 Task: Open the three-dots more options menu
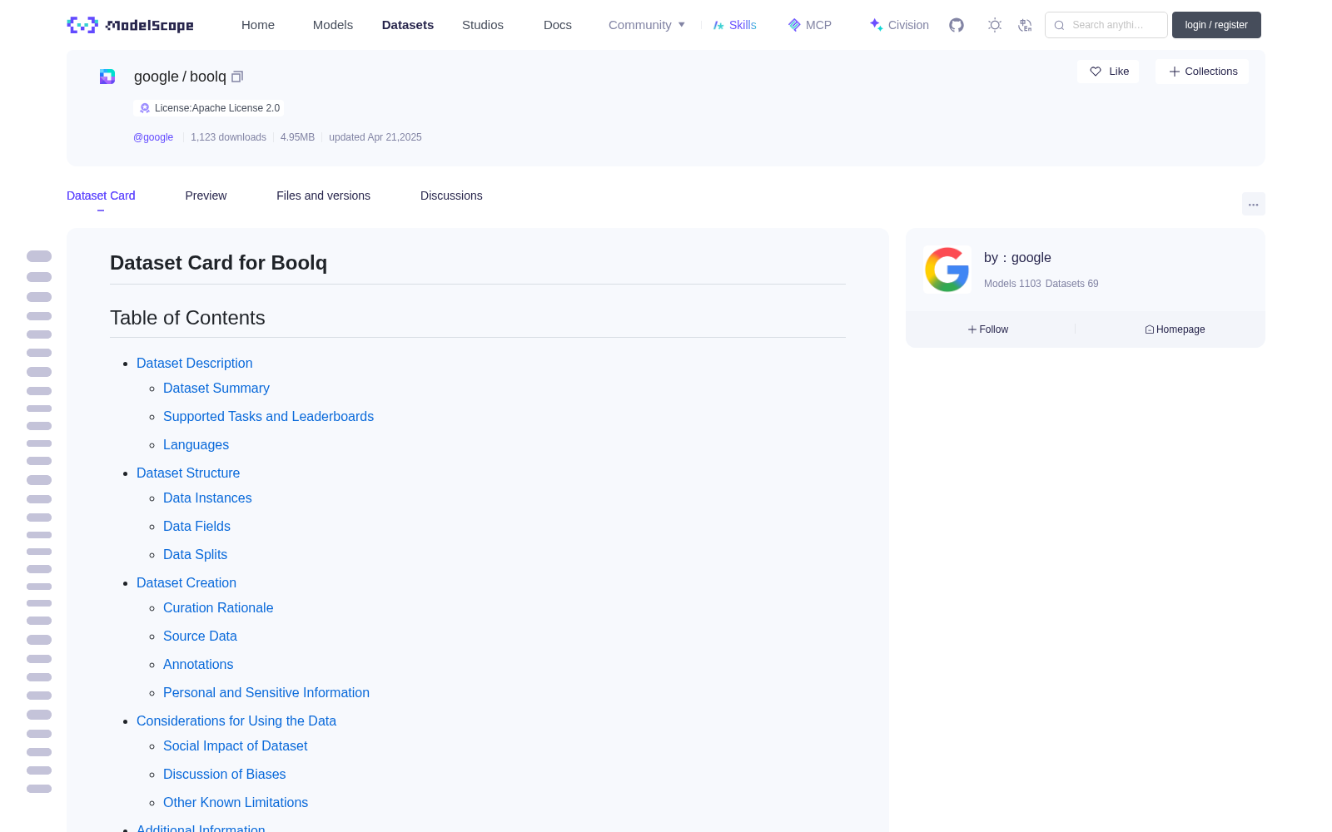click(1253, 204)
